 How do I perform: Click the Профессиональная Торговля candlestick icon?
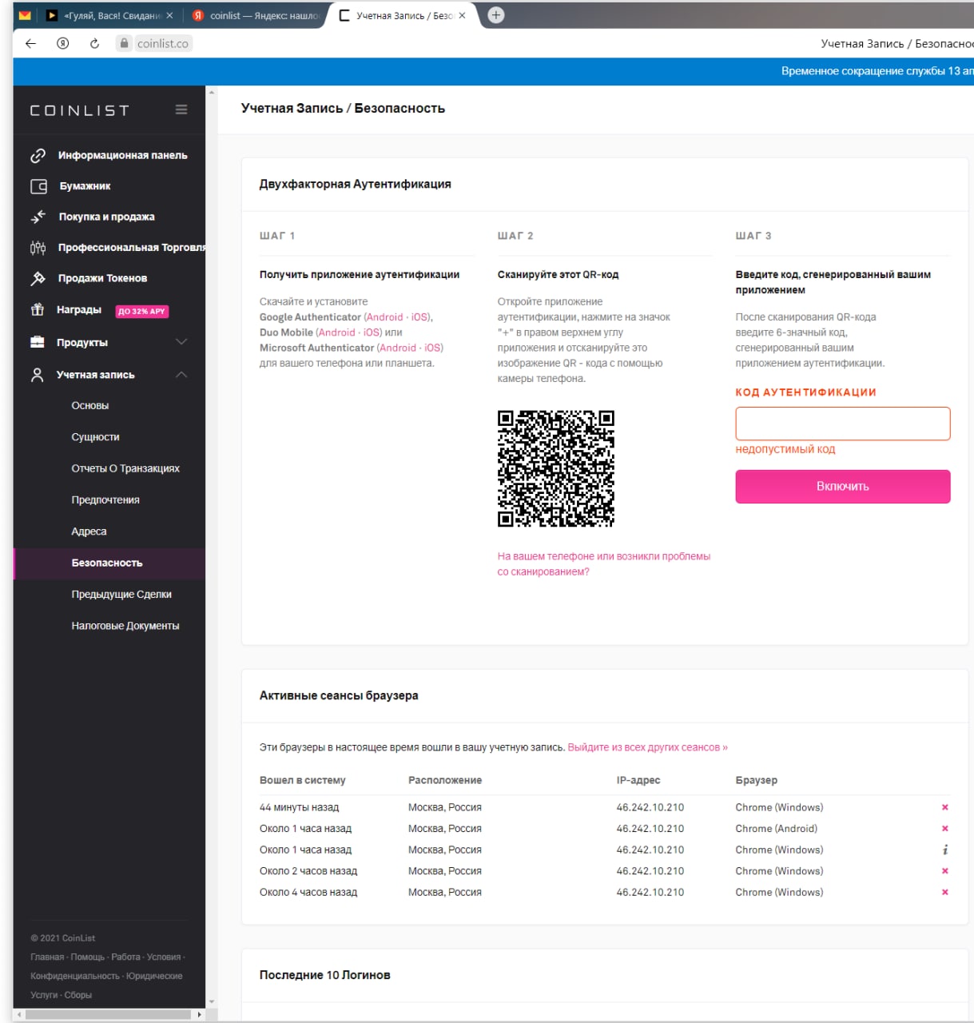[38, 248]
